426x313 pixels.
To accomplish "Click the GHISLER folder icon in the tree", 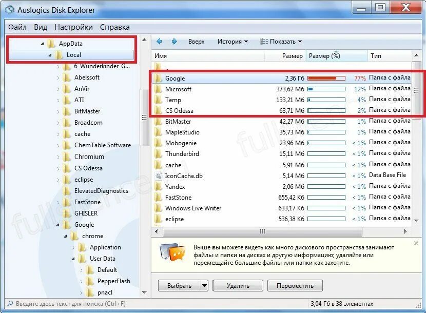I will coord(67,213).
